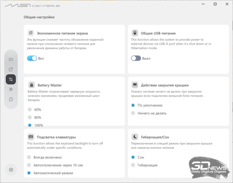The image size is (233, 183).
Task: Click the Battery Master charger icon
Action: click(31, 85)
